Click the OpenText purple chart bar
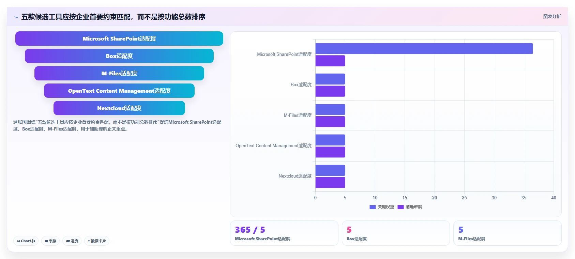Screen dimensions: 575x259 pyautogui.click(x=330, y=152)
